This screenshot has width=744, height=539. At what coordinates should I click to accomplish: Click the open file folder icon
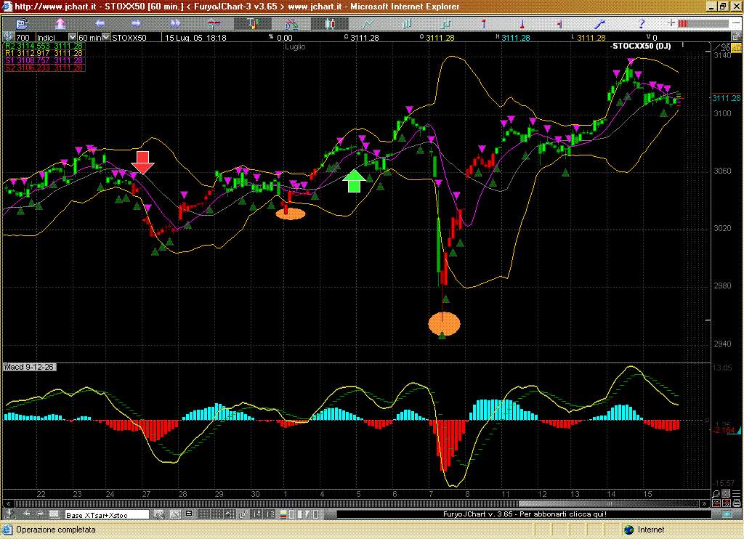click(x=22, y=24)
